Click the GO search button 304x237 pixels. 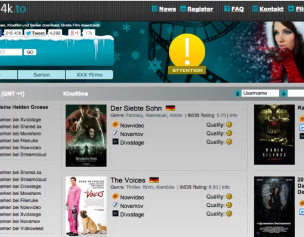point(30,52)
